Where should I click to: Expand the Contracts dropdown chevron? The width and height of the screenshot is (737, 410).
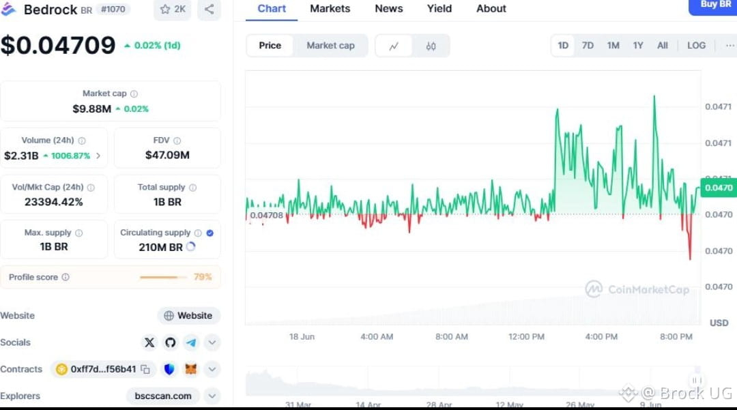pos(212,369)
